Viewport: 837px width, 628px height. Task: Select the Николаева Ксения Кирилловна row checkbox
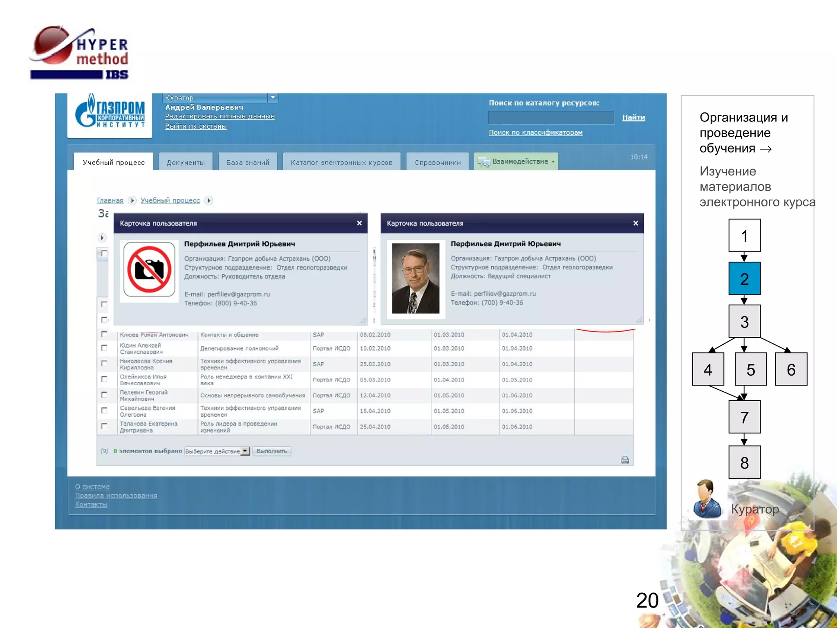point(104,363)
